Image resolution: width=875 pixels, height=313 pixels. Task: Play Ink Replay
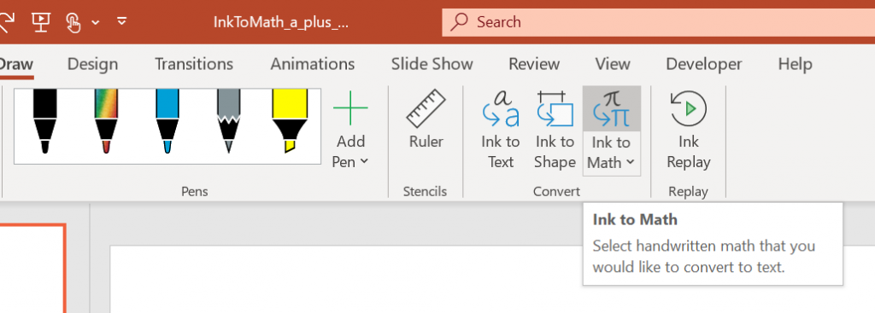point(689,130)
